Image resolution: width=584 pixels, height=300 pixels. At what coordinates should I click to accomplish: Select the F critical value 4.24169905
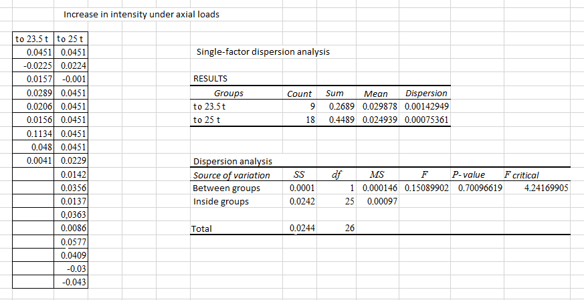pyautogui.click(x=547, y=188)
